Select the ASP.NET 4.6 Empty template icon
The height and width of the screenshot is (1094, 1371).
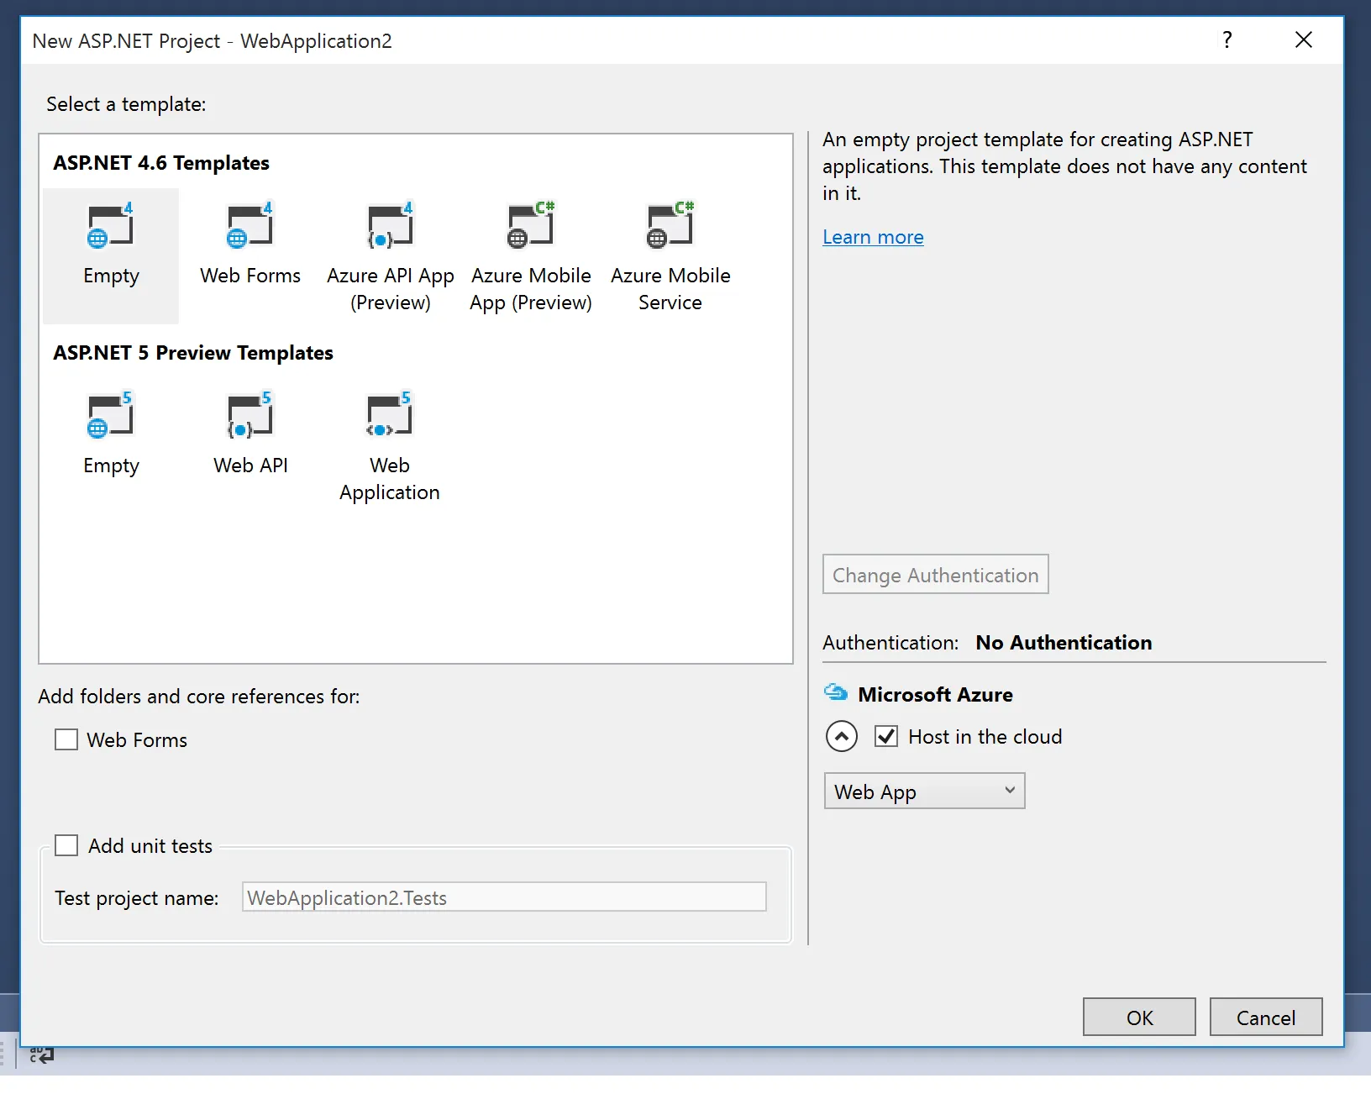click(x=111, y=225)
